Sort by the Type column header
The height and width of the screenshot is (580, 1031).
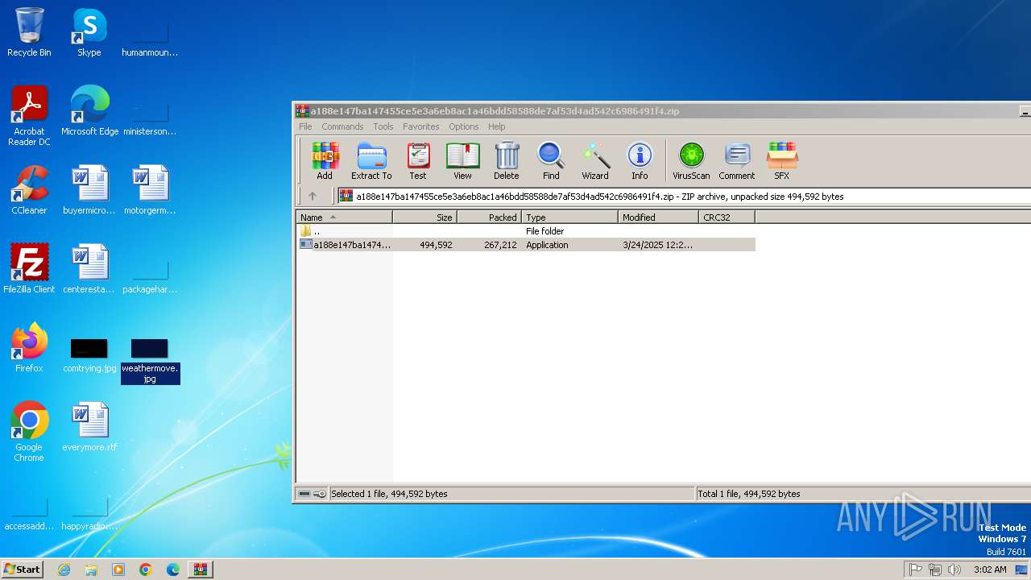click(570, 217)
